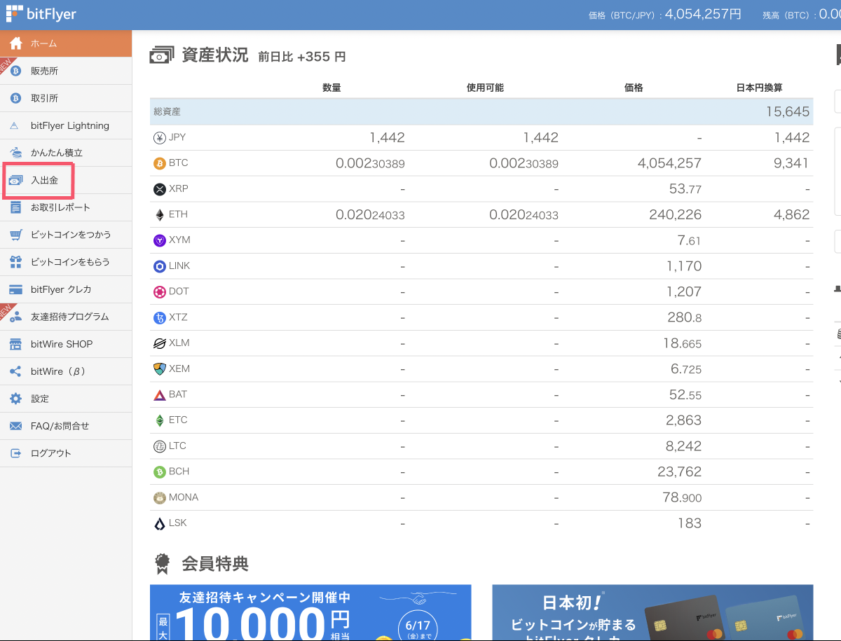841x641 pixels.
Task: Click the 友達招待プログラム people icon
Action: [x=15, y=317]
